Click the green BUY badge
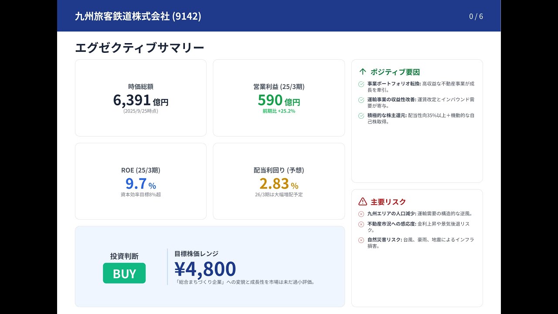Screen dimensions: 558x314 point(124,273)
